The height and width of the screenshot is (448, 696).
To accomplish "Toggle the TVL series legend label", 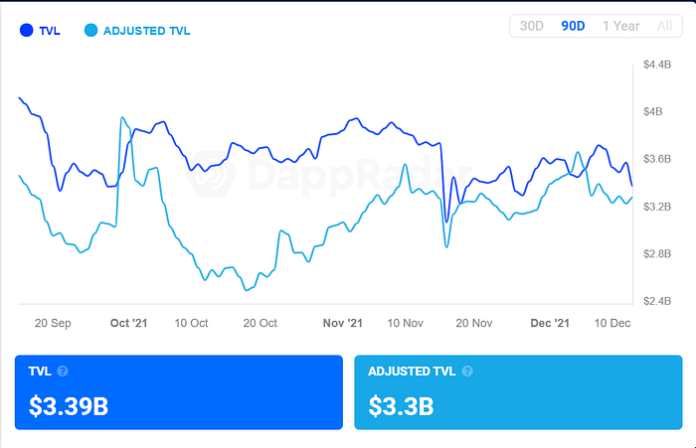I will tap(51, 31).
